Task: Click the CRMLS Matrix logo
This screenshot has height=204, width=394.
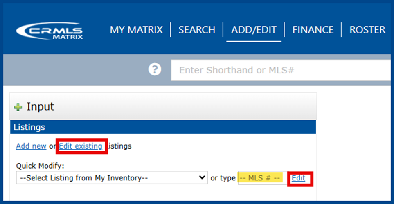Action: 49,31
